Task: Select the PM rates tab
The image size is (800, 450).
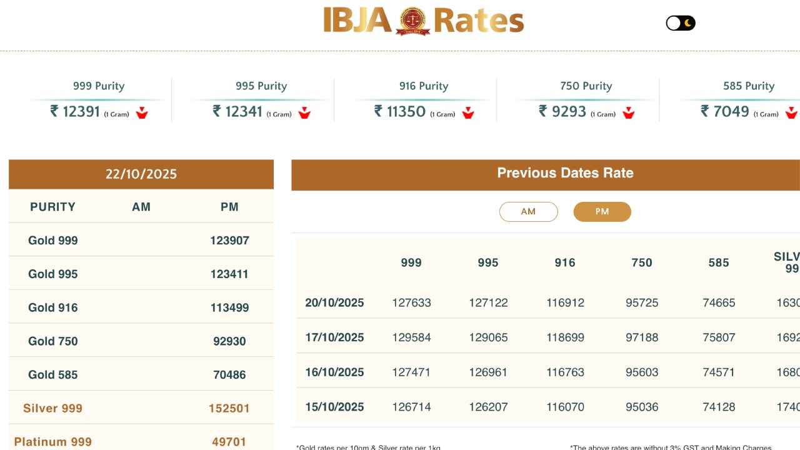Action: [x=602, y=212]
